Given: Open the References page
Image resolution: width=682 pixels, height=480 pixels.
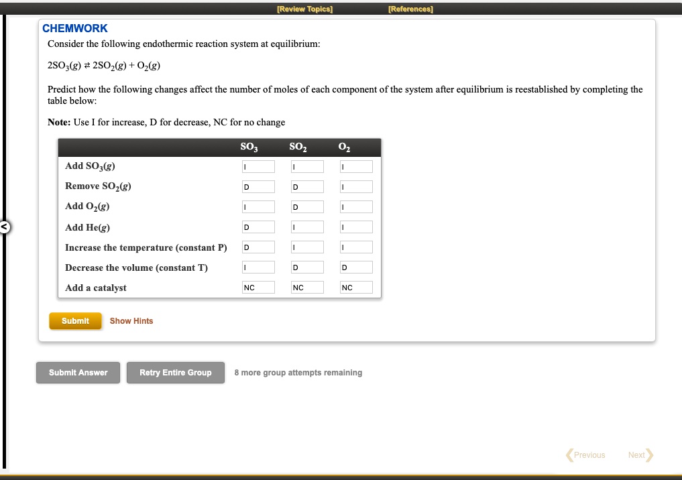Looking at the screenshot, I should (410, 9).
